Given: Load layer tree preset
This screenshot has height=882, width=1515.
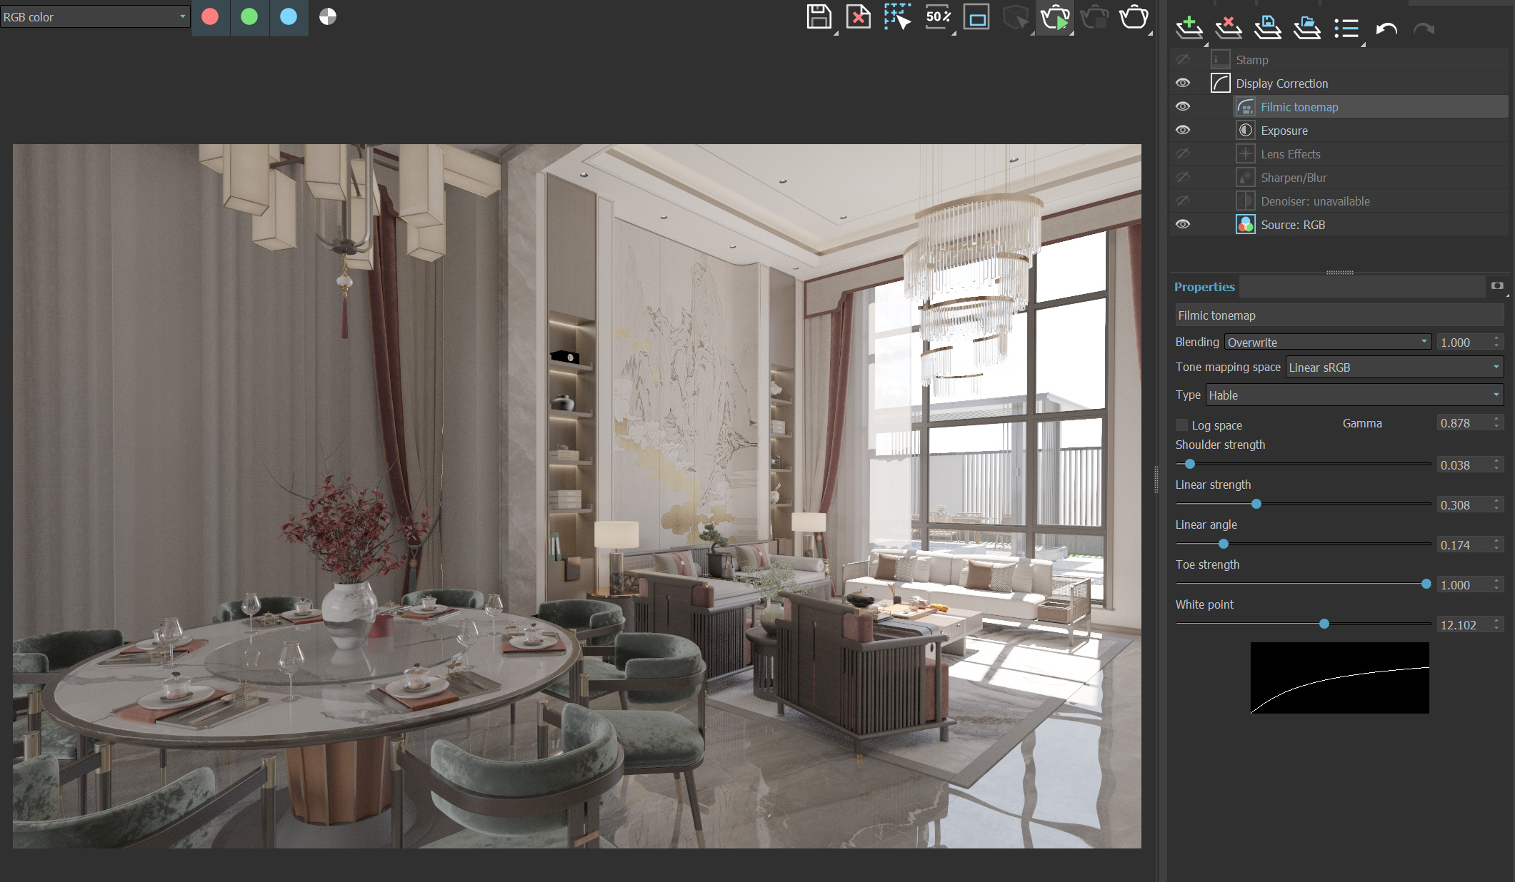Looking at the screenshot, I should click(x=1307, y=29).
